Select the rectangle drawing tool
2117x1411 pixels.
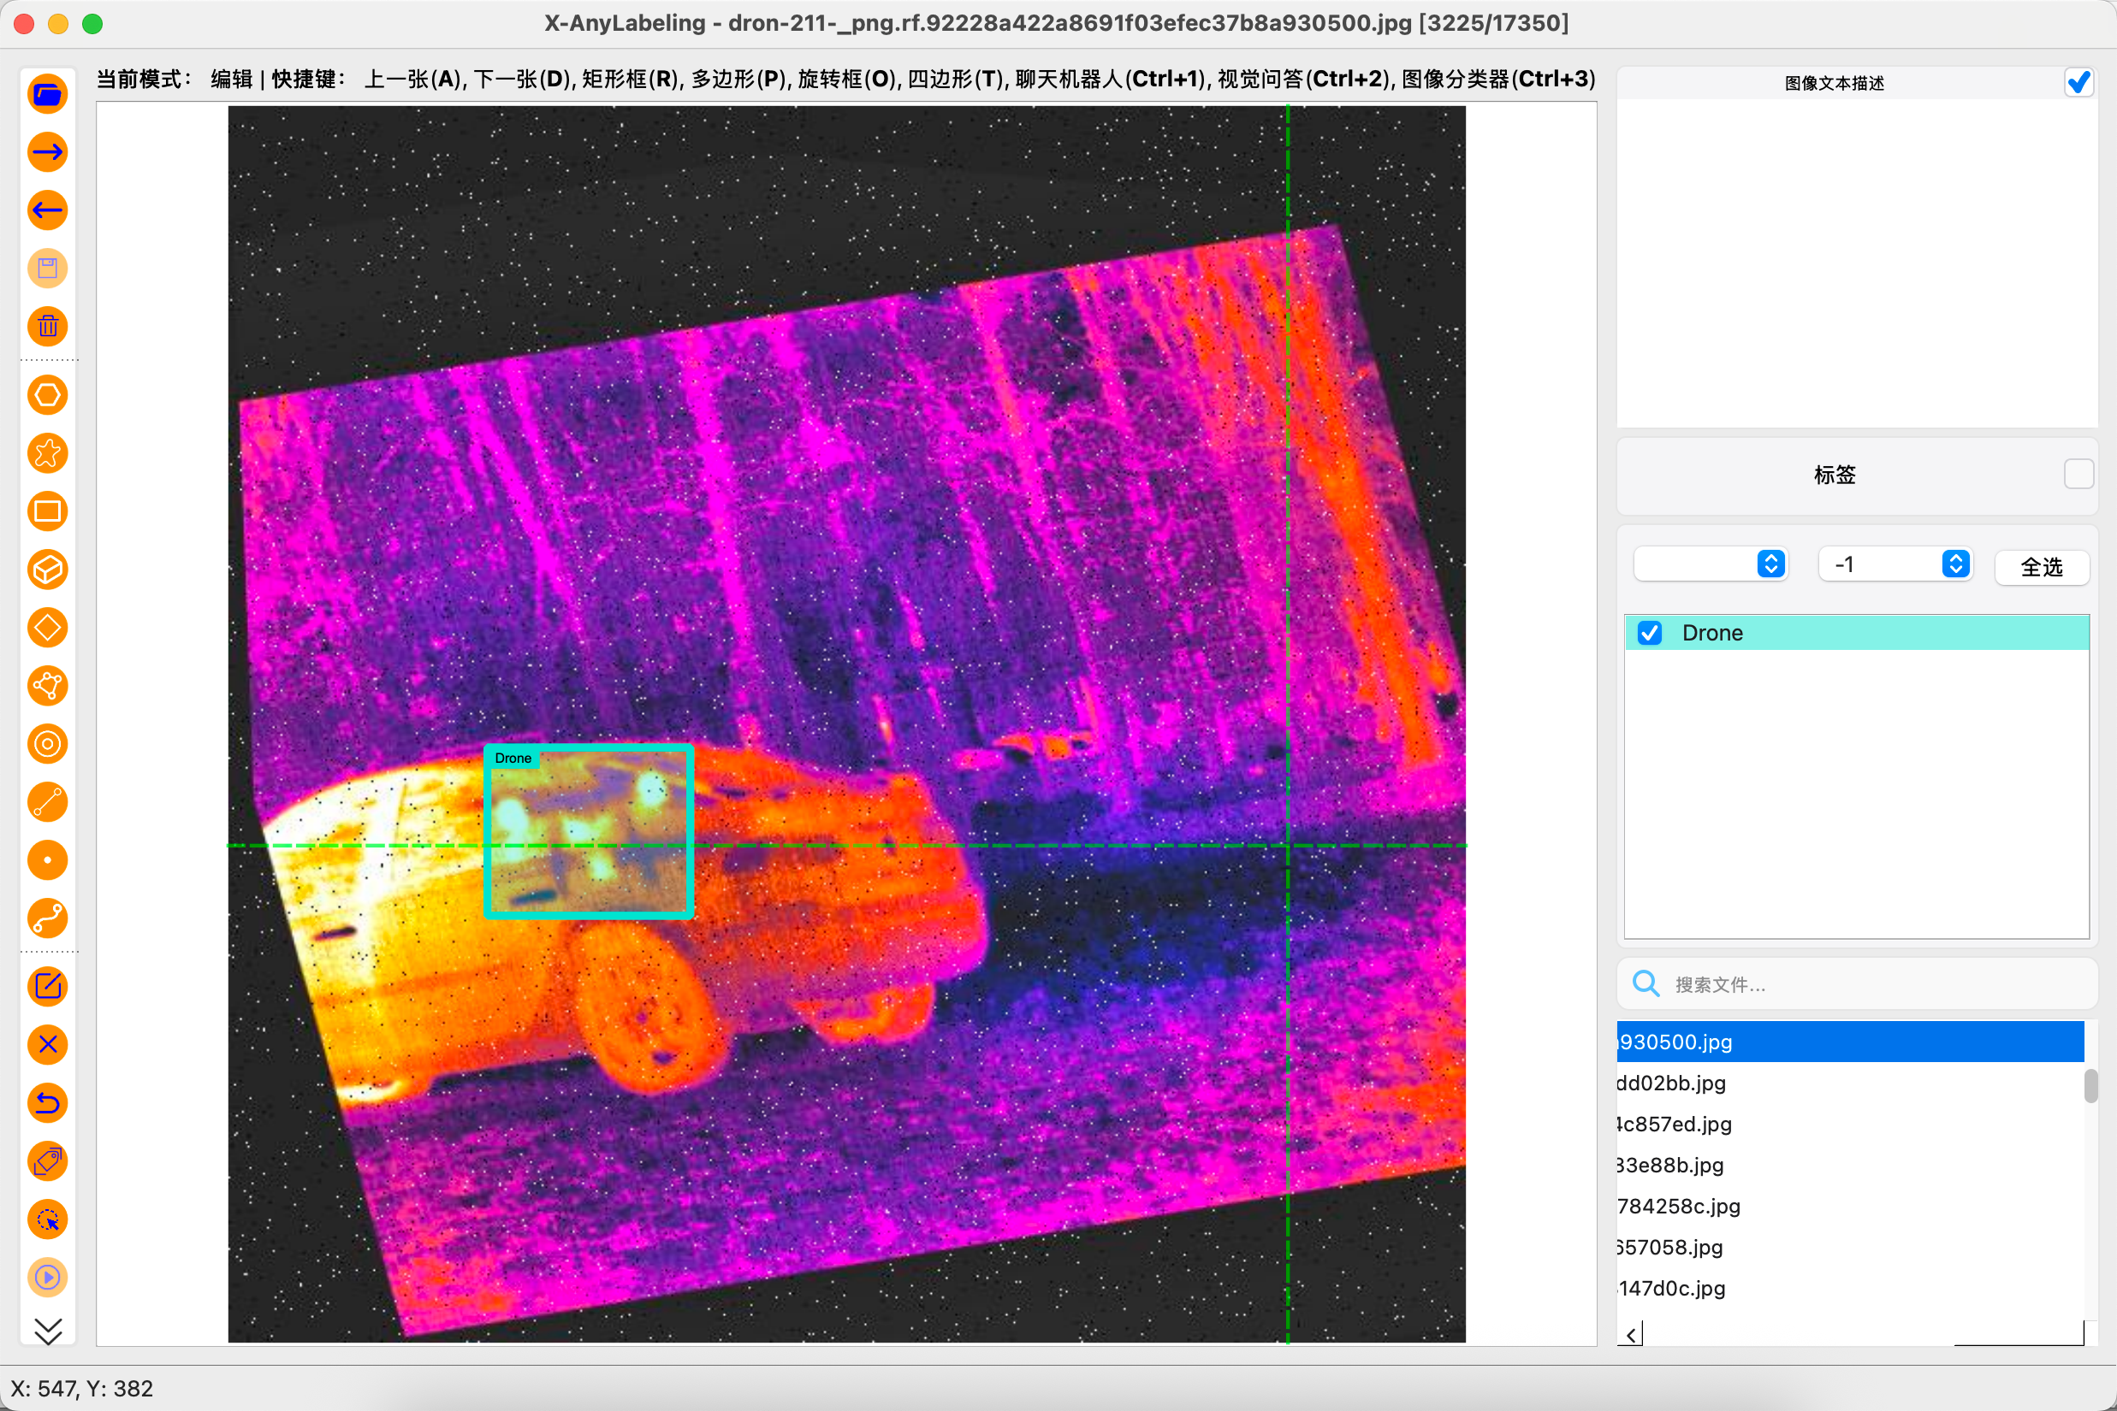(x=48, y=512)
